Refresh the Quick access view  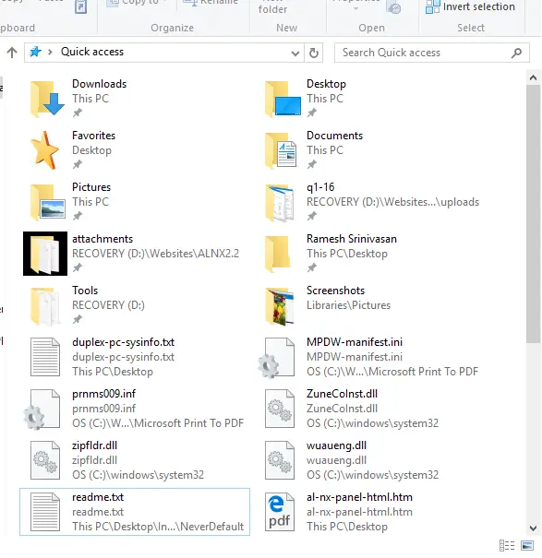pyautogui.click(x=314, y=53)
